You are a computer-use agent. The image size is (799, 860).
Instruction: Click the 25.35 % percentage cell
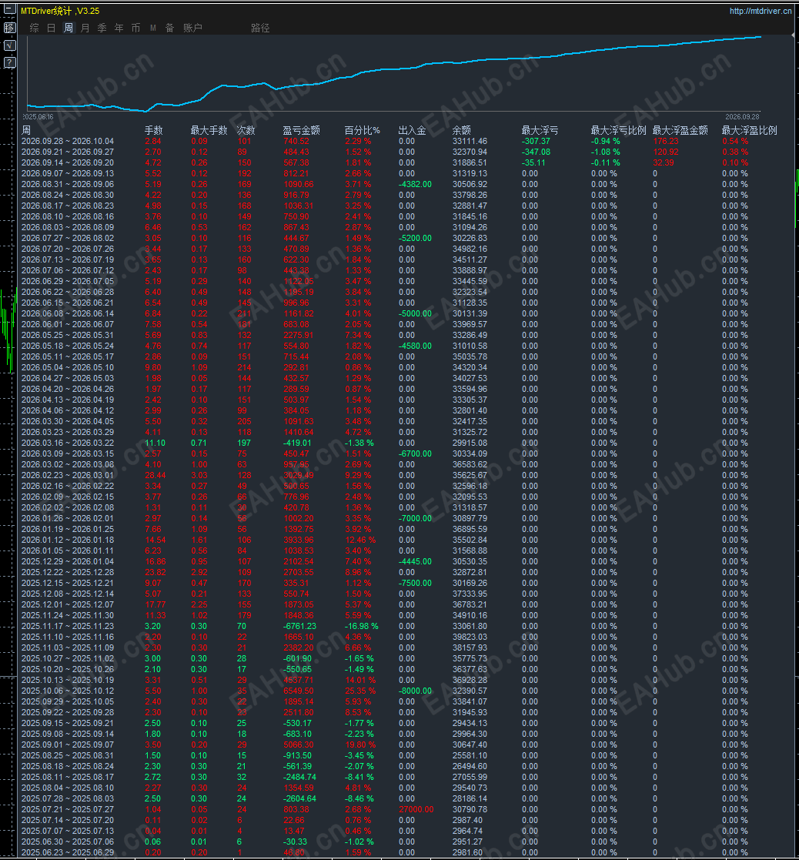(x=360, y=691)
